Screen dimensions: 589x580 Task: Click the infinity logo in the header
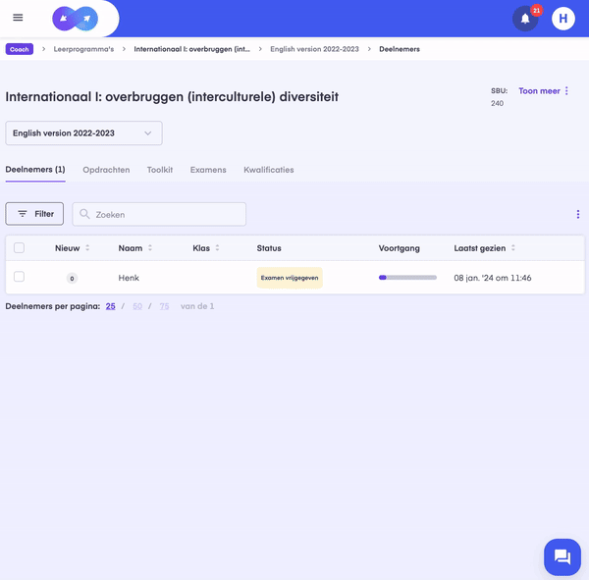[76, 19]
